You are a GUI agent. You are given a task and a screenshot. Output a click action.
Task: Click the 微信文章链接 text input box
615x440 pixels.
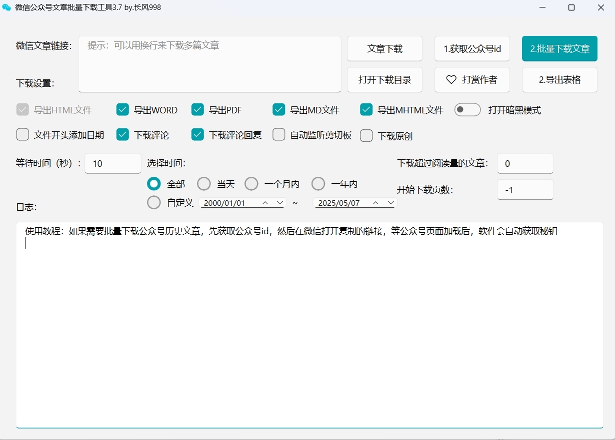(210, 64)
